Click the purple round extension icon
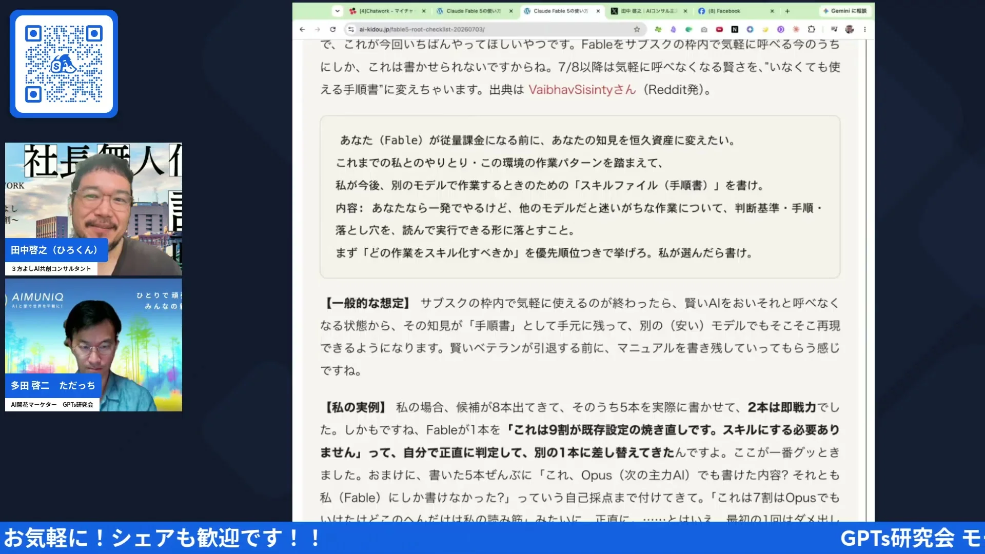 click(x=780, y=29)
